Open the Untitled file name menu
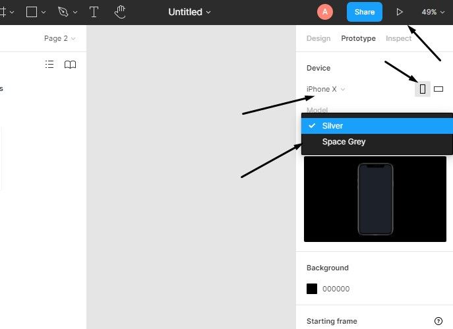The height and width of the screenshot is (329, 453). tap(190, 12)
